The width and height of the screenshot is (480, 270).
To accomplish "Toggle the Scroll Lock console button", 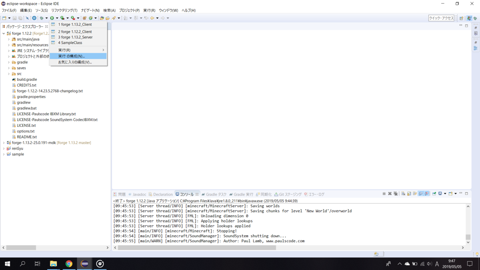I will pos(409,194).
